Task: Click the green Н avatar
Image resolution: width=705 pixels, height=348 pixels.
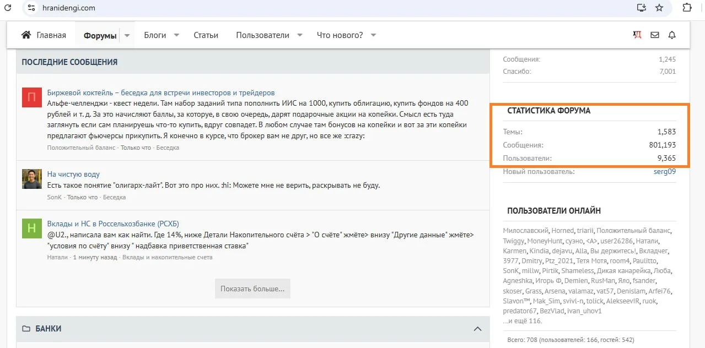Action: coord(32,229)
